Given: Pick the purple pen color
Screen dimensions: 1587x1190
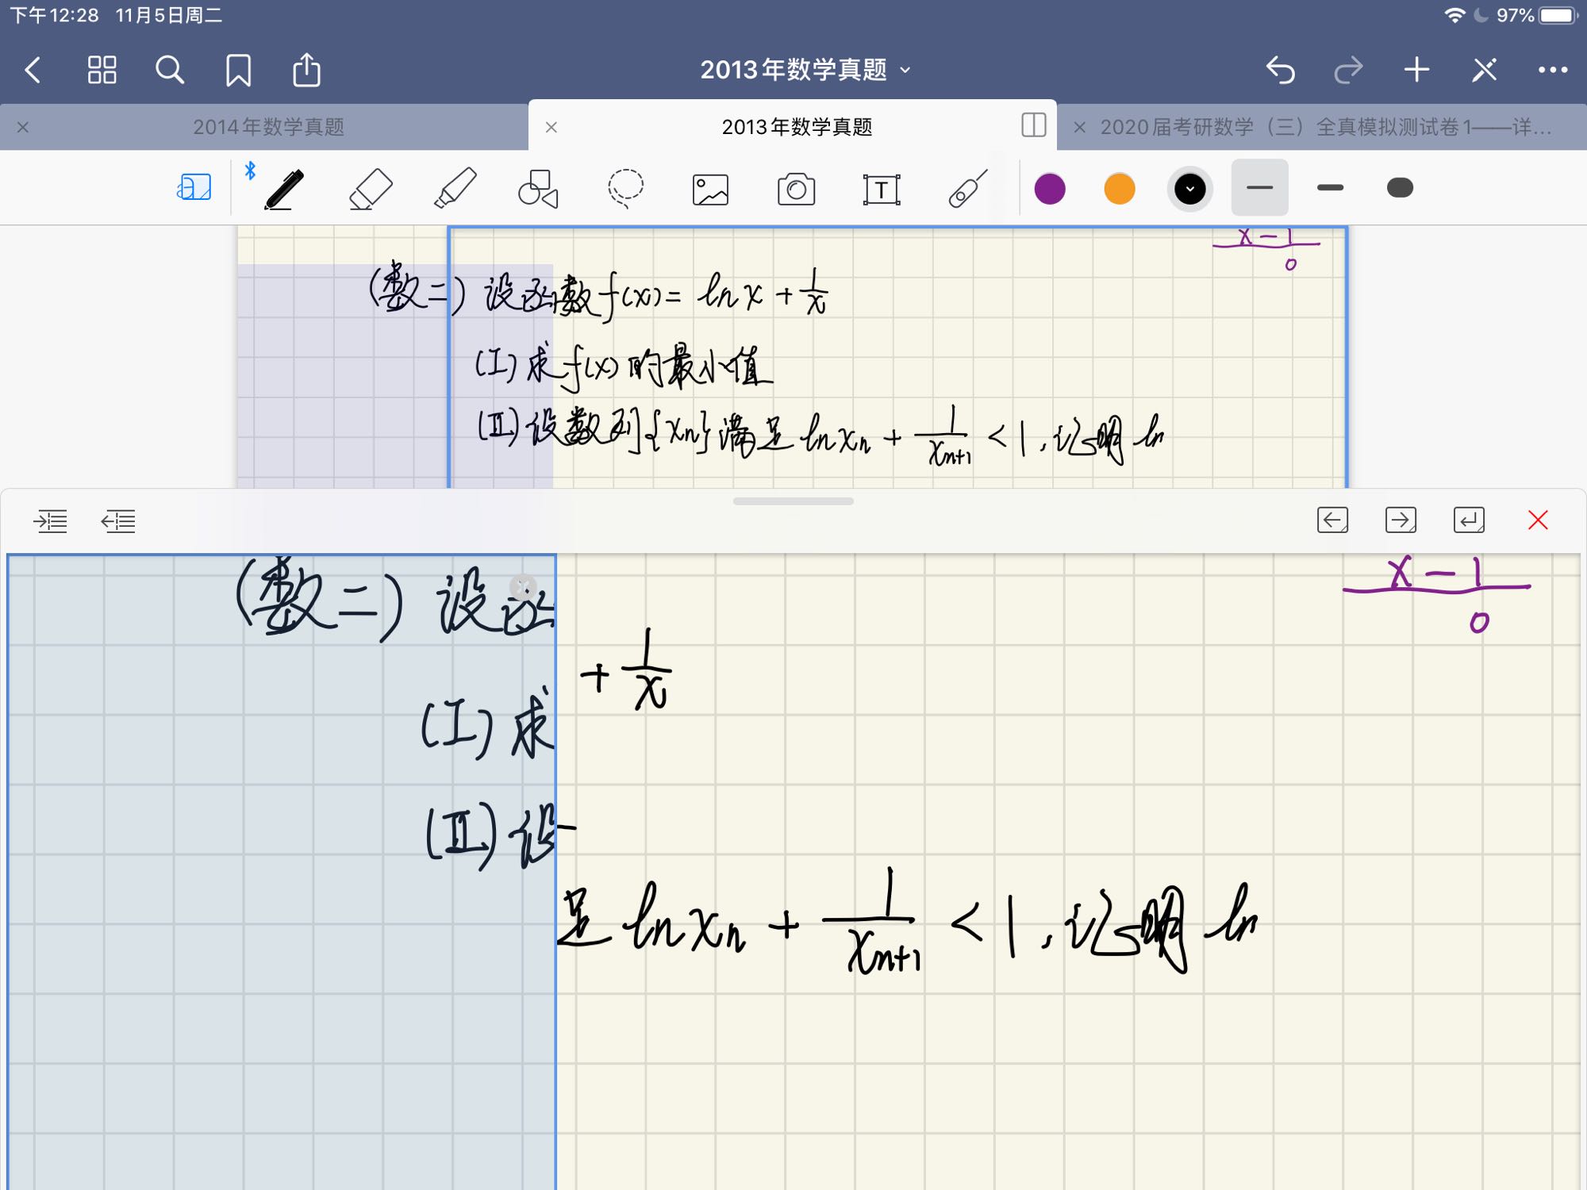Looking at the screenshot, I should pos(1050,189).
